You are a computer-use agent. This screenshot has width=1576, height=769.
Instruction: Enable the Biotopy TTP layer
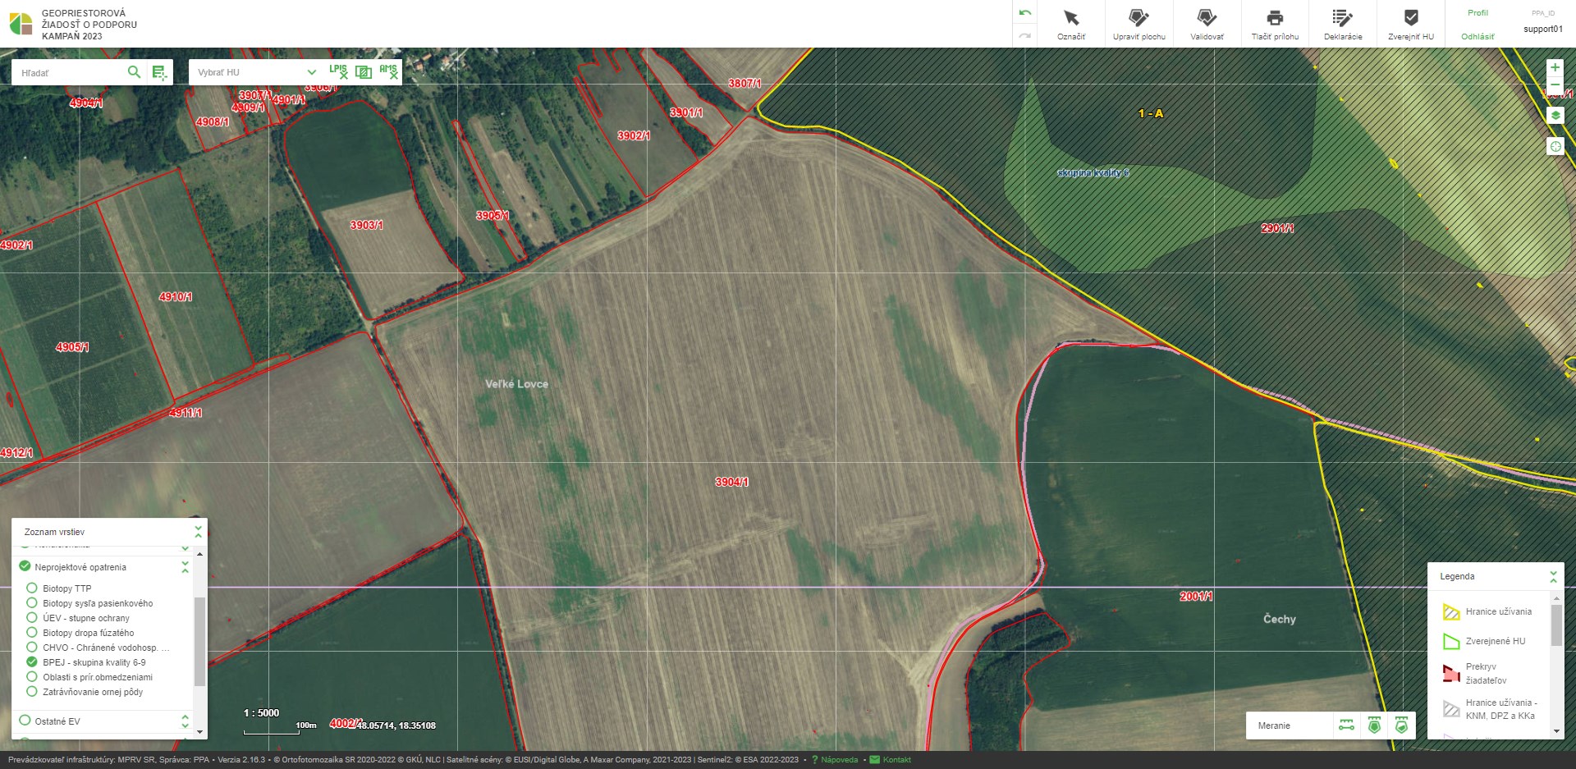tap(32, 588)
